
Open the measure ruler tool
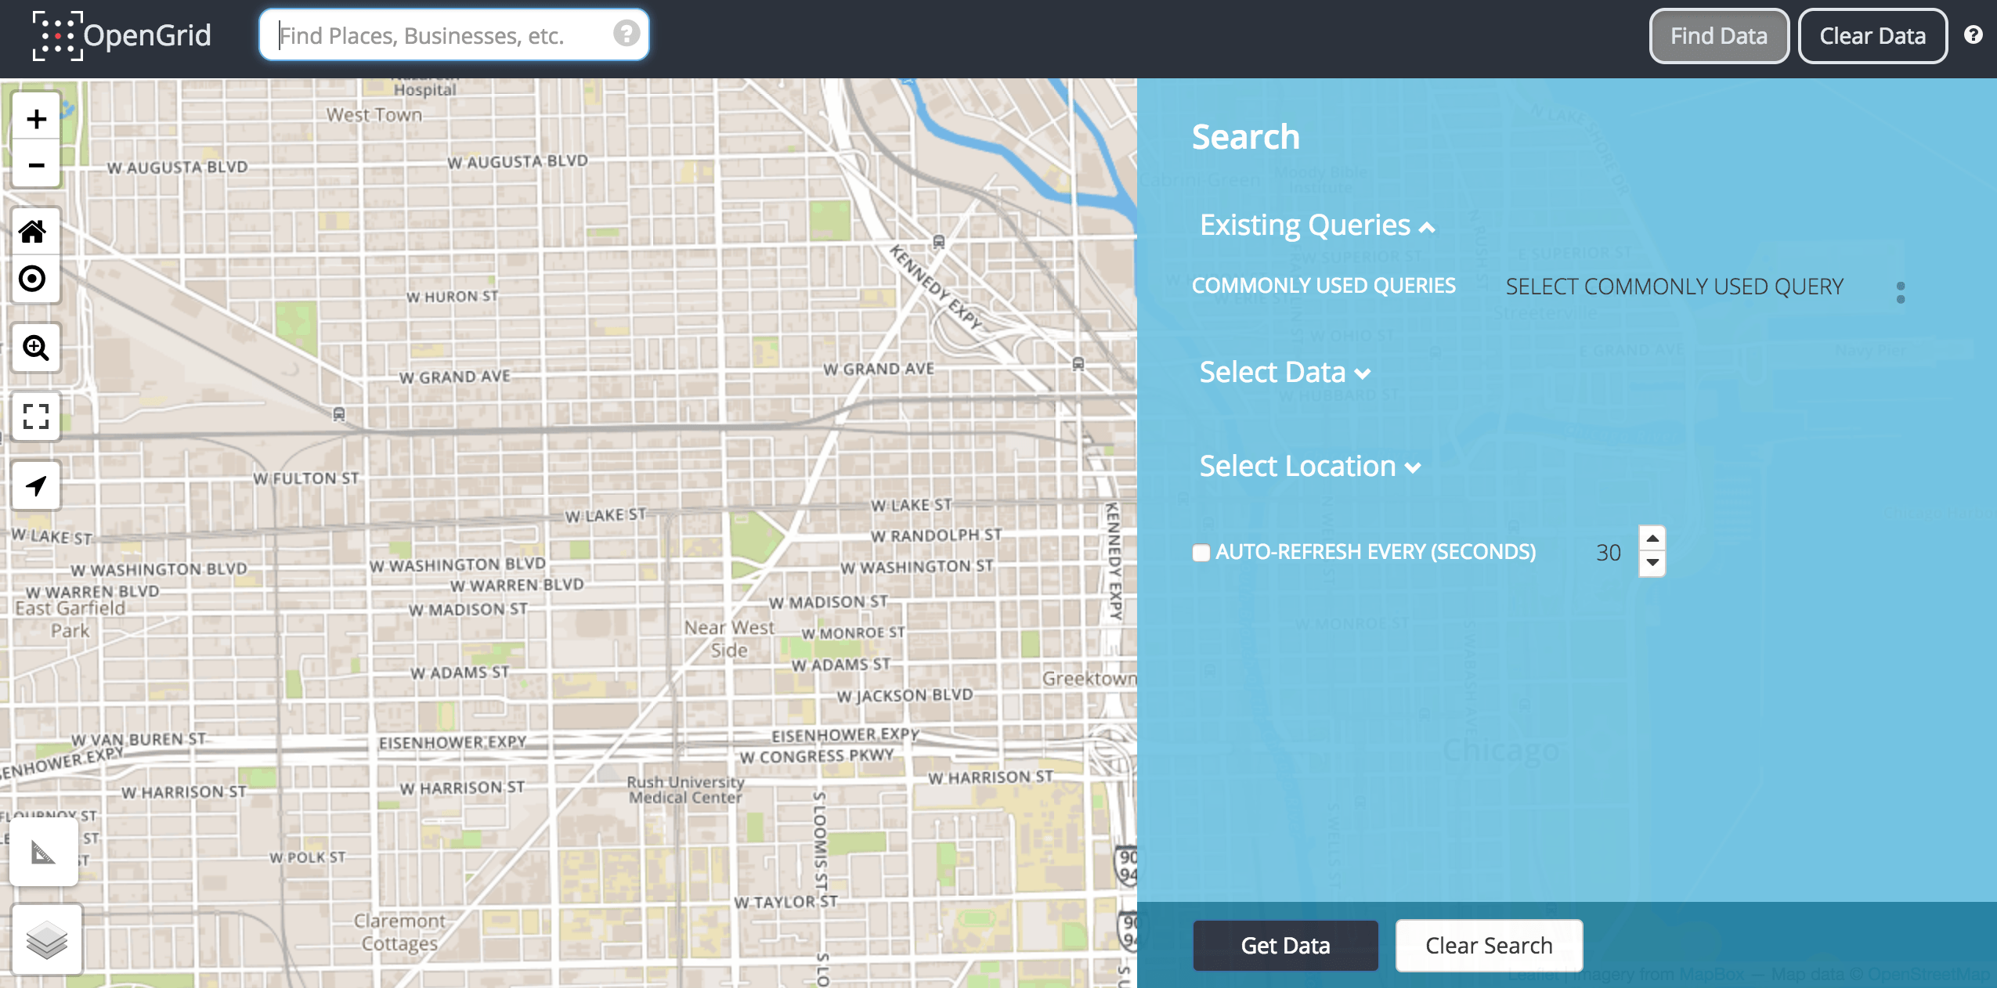pos(43,853)
